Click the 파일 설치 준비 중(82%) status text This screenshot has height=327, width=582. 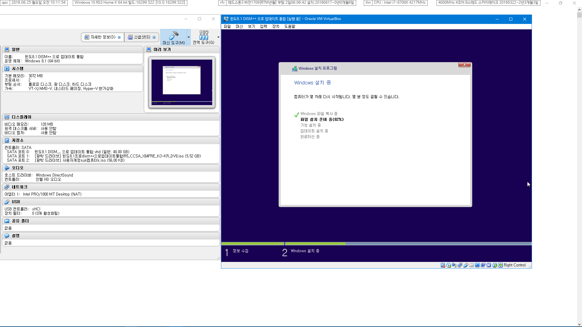click(x=322, y=120)
